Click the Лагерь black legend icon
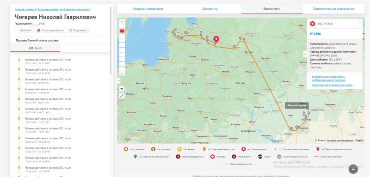This screenshot has height=177, width=370. click(x=260, y=157)
